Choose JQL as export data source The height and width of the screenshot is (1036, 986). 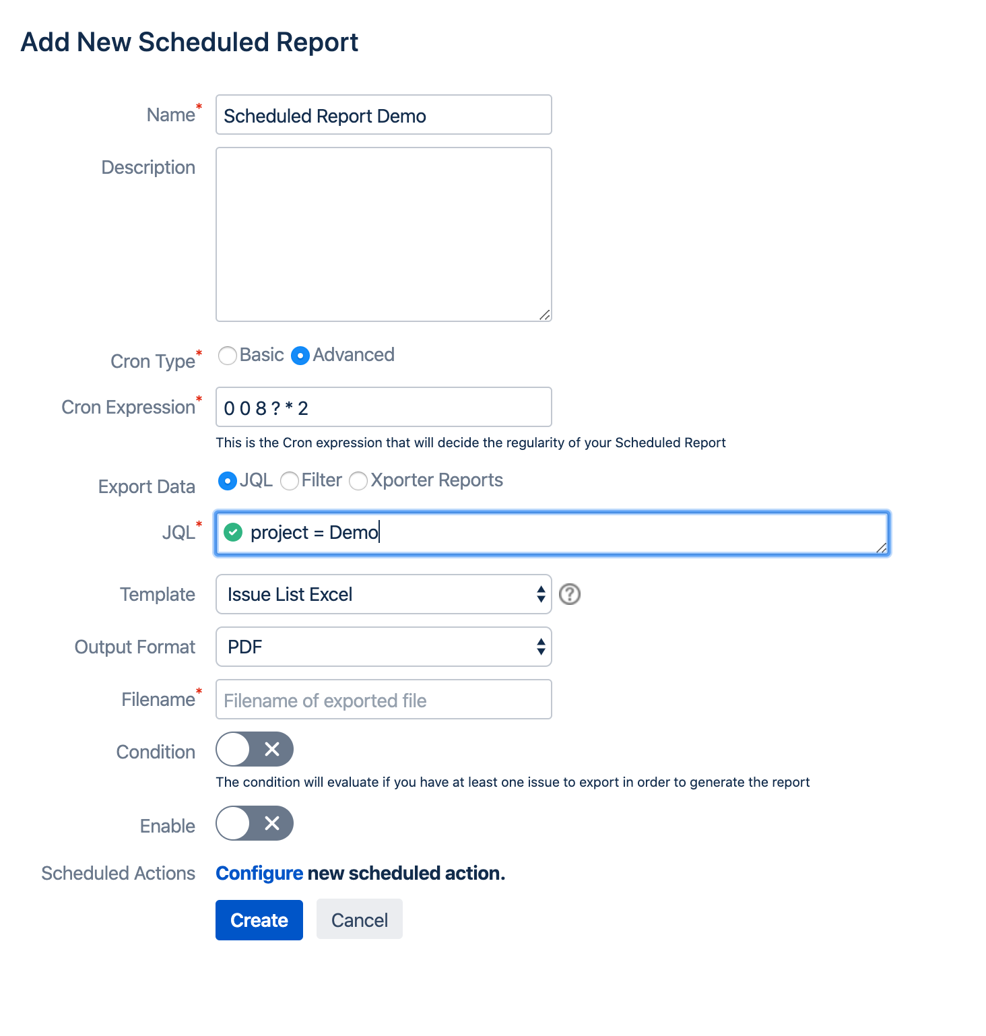[x=228, y=480]
